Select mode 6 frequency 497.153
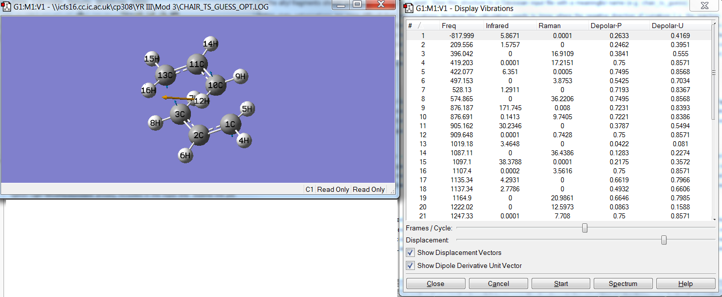Viewport: 722px width, 297px height. 559,81
